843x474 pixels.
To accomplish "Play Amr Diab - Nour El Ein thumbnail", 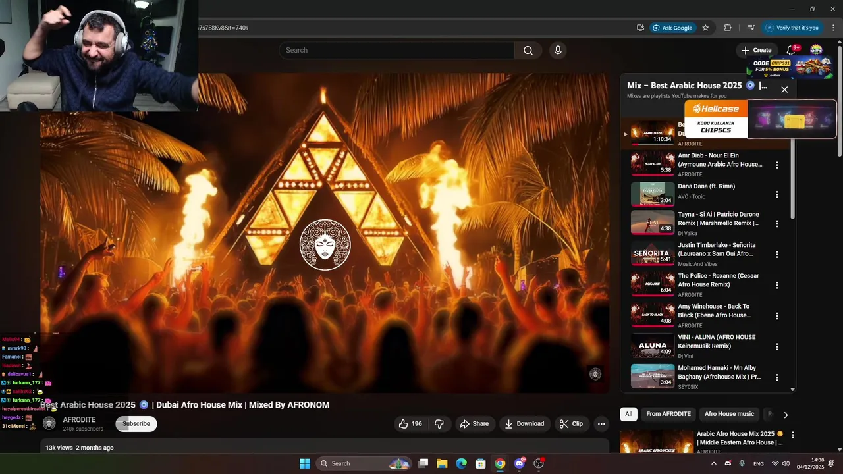I will pos(653,164).
